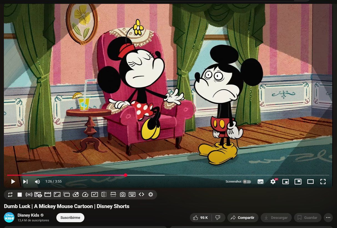Open the player settings gear with the HD badge
Viewport: 337px width, 228px height.
(273, 182)
